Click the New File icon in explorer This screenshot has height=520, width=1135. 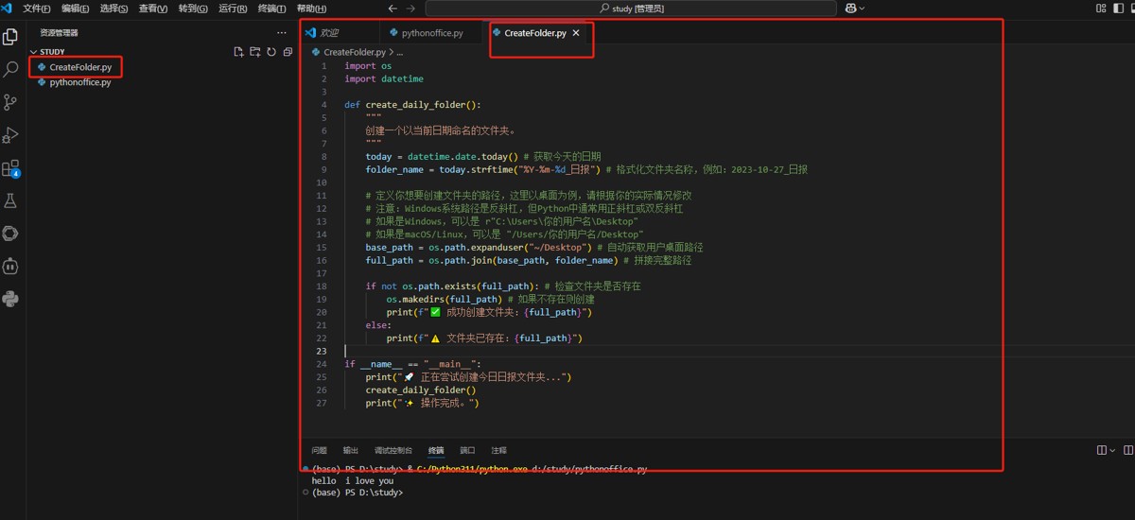[239, 52]
